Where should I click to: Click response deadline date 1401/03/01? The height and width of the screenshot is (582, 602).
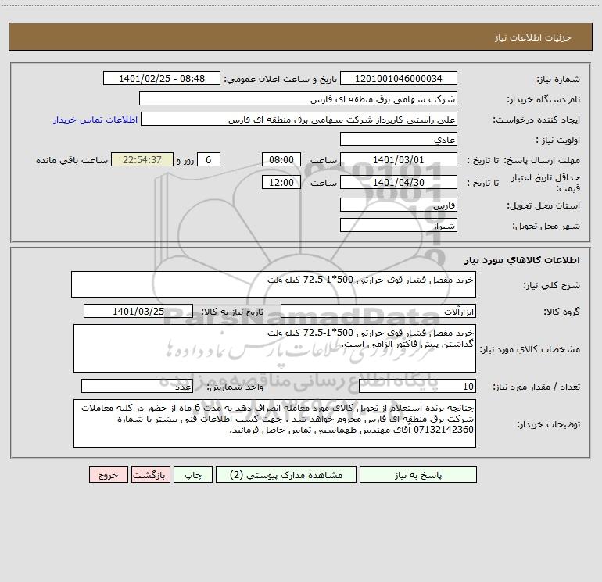coord(399,159)
